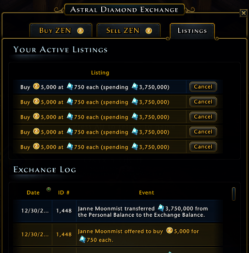This screenshot has height=253, width=249.
Task: Cancel the second active buy listing
Action: (x=203, y=102)
